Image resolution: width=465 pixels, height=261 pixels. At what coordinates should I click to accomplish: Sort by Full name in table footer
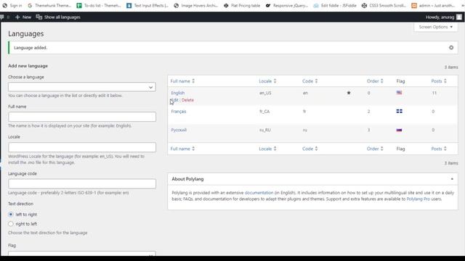click(x=182, y=149)
